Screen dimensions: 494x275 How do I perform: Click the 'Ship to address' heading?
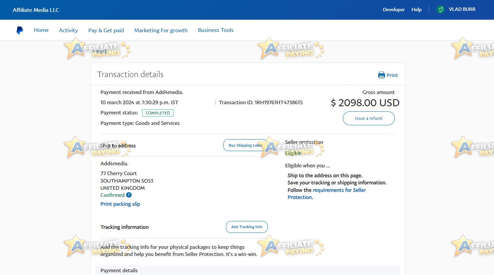tap(118, 146)
